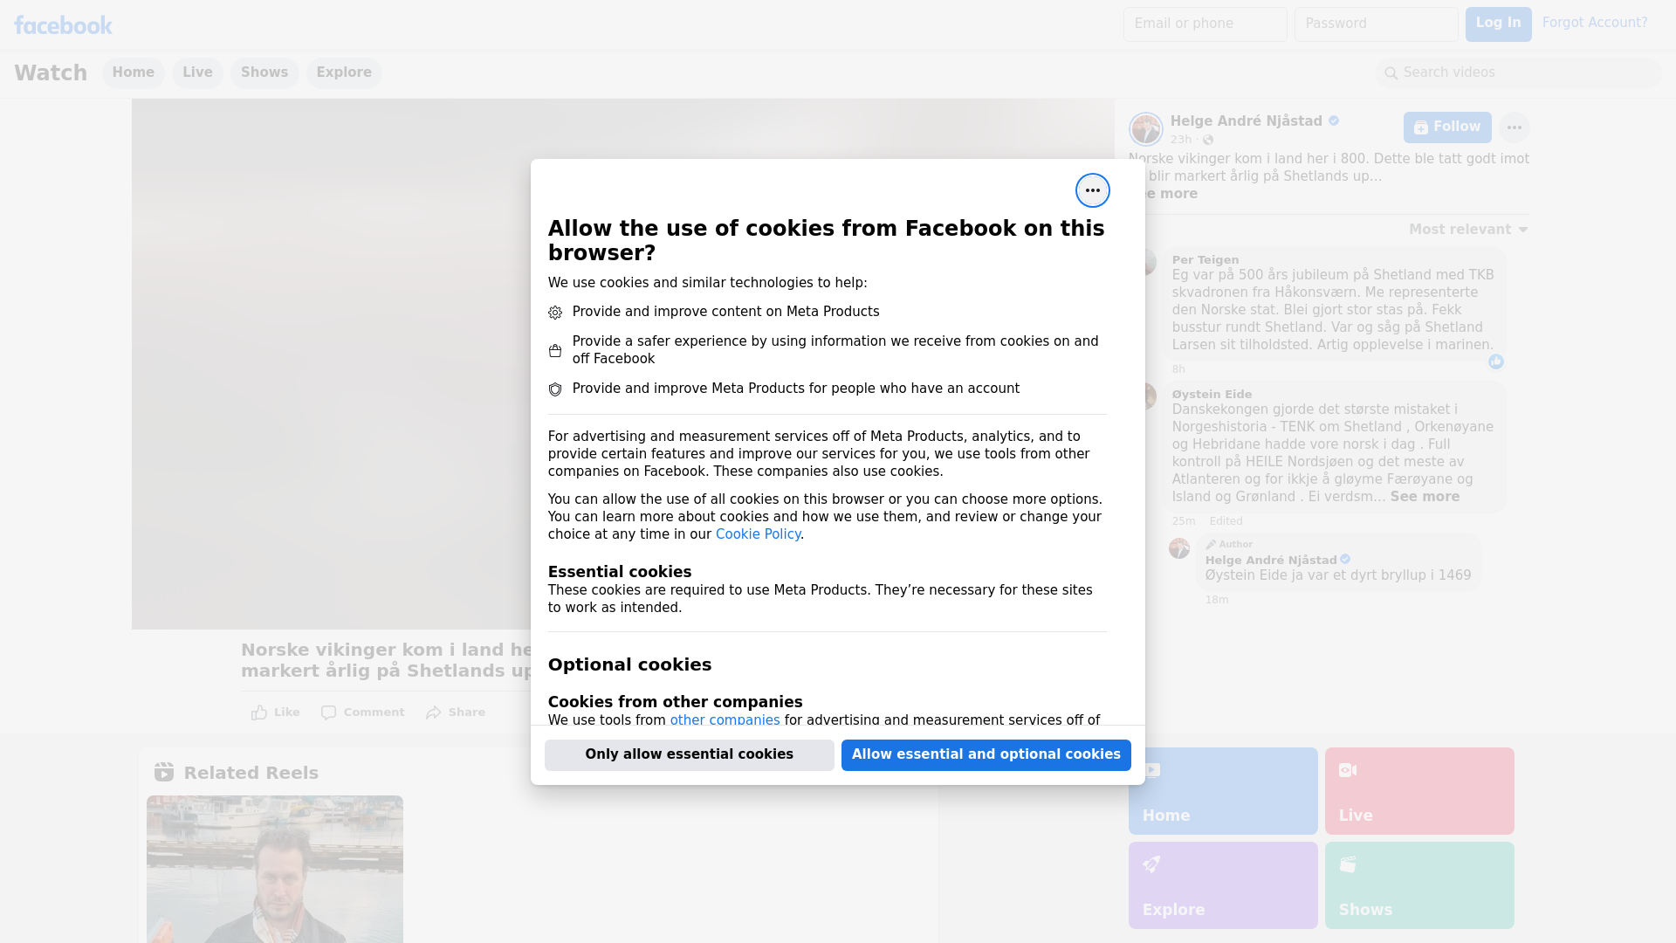Click the Edited label under Øystein's comment
The image size is (1676, 943).
tap(1226, 521)
